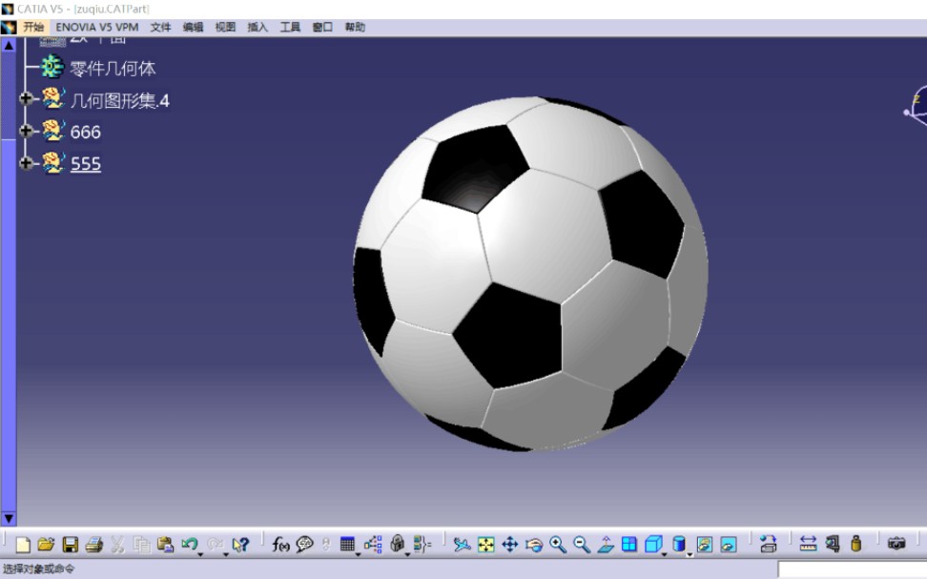Click the Measure Inertia weight icon
The image size is (927, 579).
pos(856,544)
